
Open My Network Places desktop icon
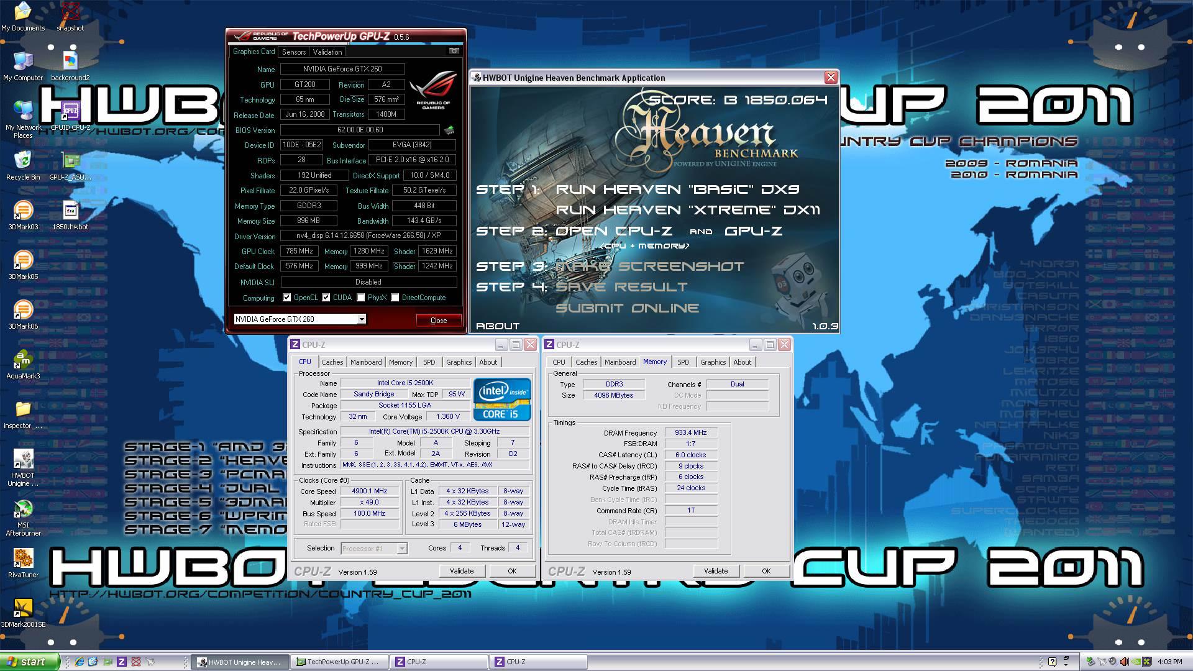23,119
